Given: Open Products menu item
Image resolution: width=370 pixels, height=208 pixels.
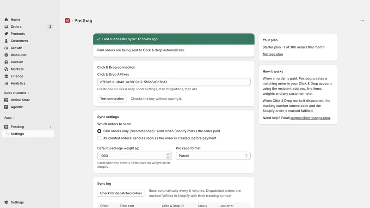Looking at the screenshot, I should 18,34.
